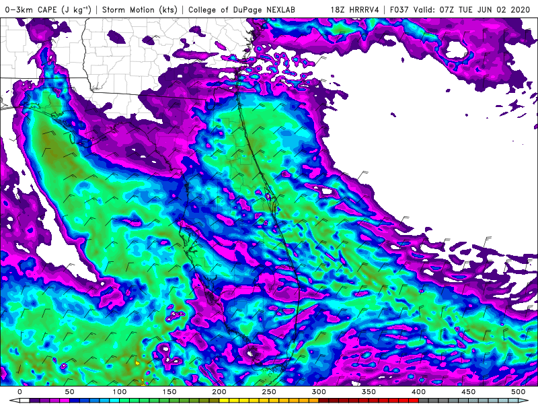This screenshot has width=538, height=404.
Task: Click the "Storm Motion (kts)" header text
Action: pos(140,9)
